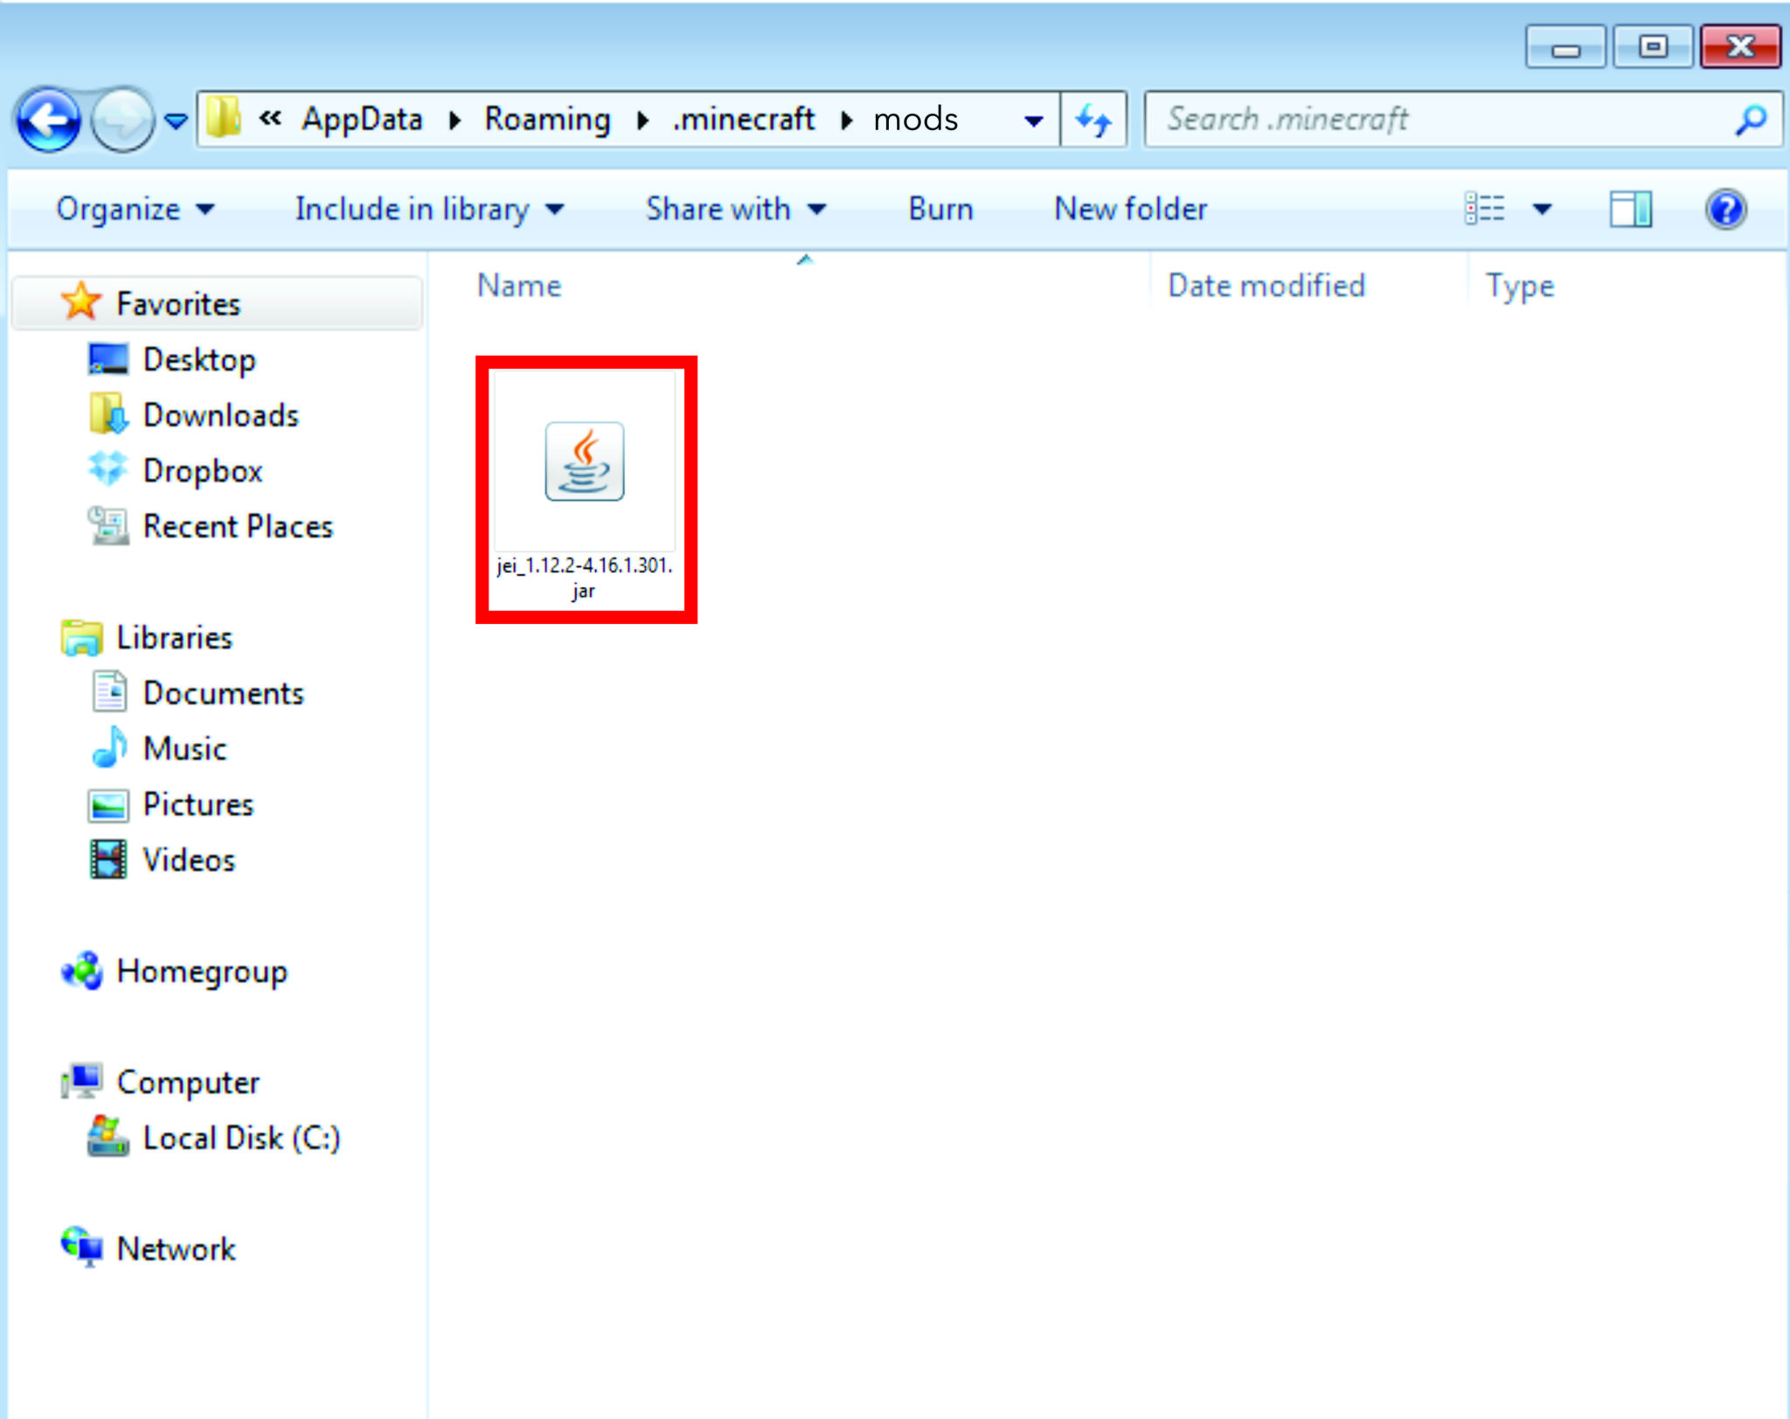Click the Back navigation arrow
Viewport: 1790px width, 1419px height.
pos(48,120)
